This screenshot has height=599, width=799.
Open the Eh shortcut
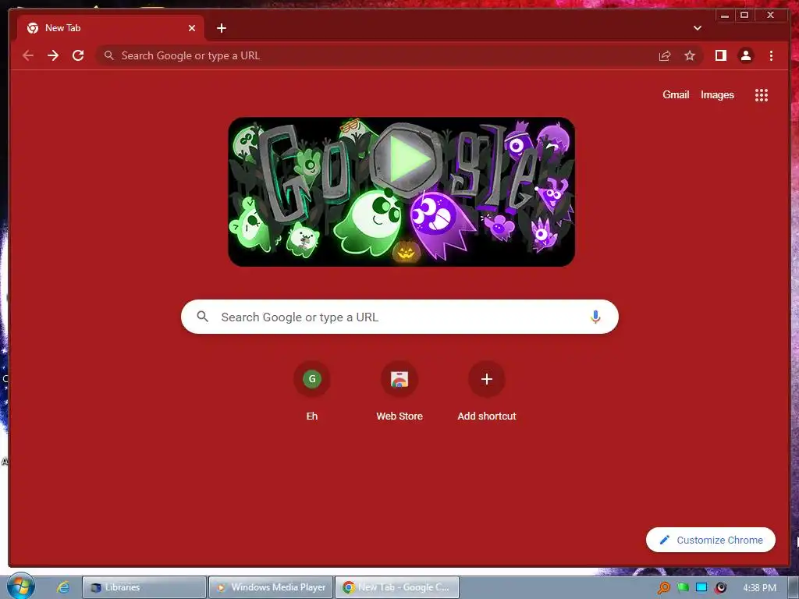[312, 392]
